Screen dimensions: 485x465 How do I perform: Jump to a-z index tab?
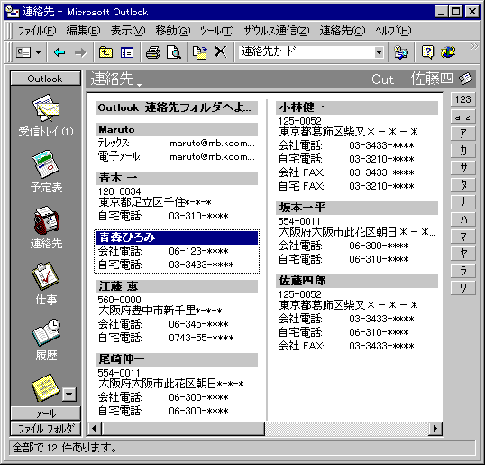tap(462, 116)
